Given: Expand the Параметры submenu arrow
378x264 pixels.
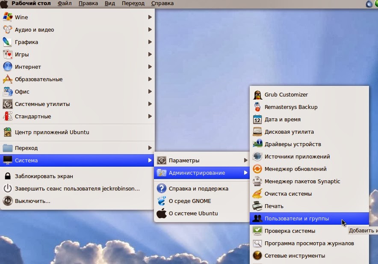Looking at the screenshot, I should click(245, 161).
